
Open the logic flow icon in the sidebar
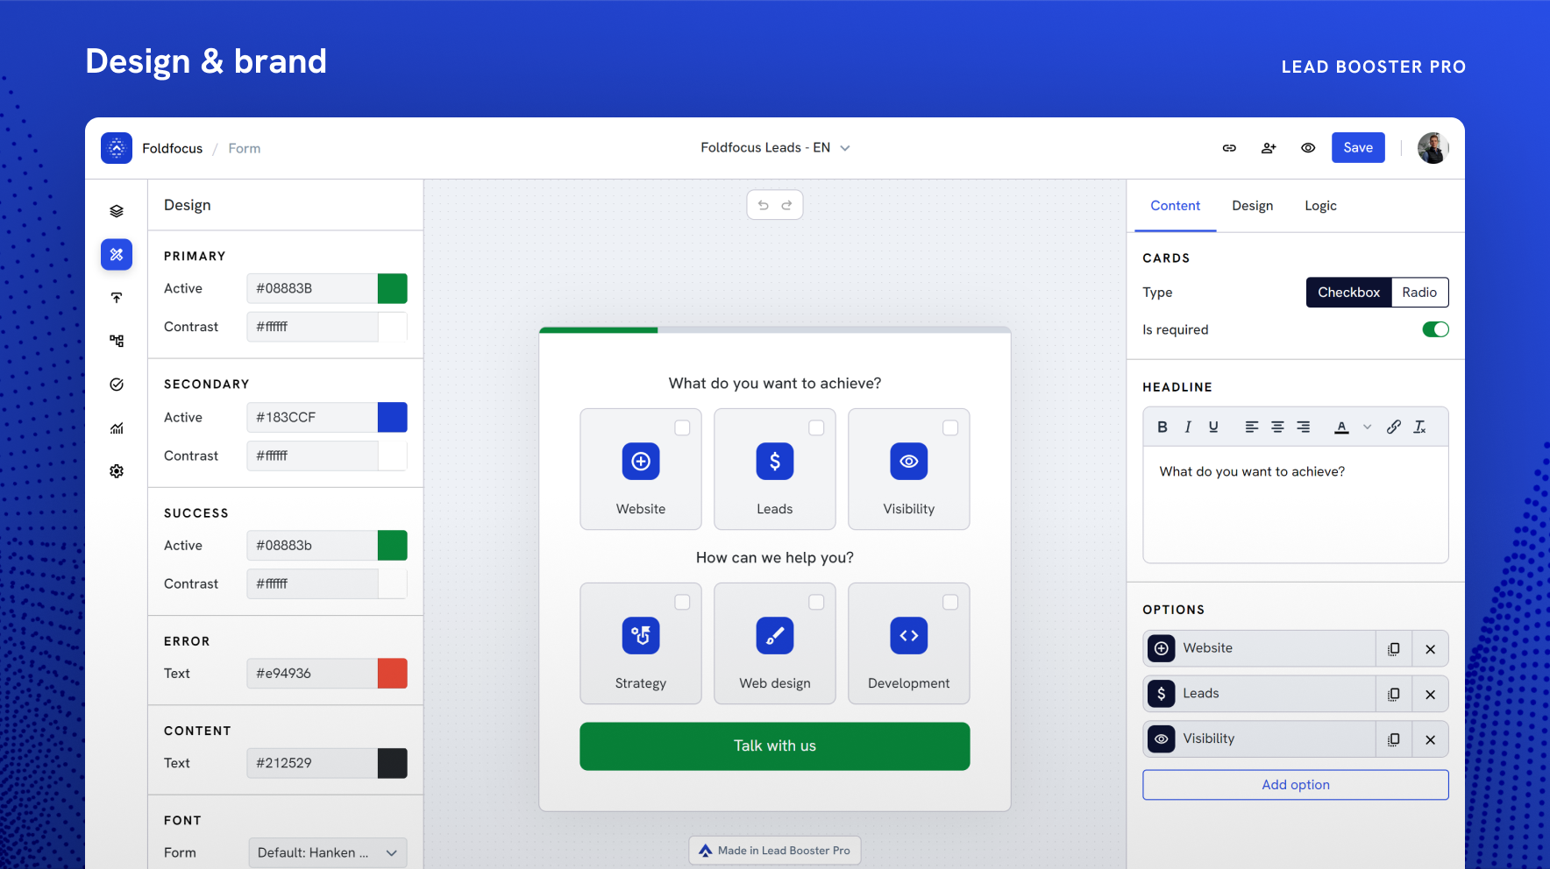(x=117, y=341)
